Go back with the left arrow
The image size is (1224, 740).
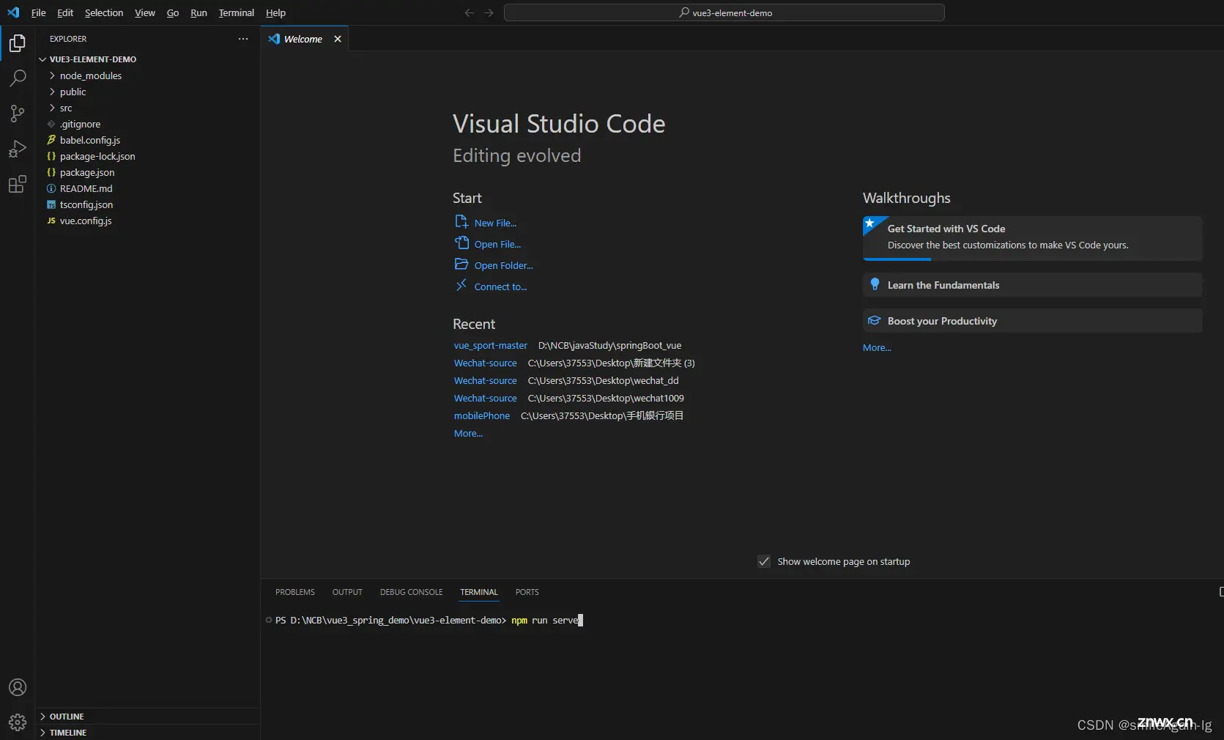[x=470, y=12]
